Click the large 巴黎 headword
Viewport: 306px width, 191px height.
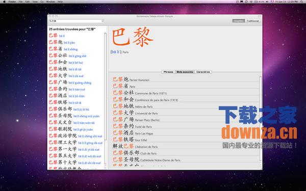[x=132, y=37]
